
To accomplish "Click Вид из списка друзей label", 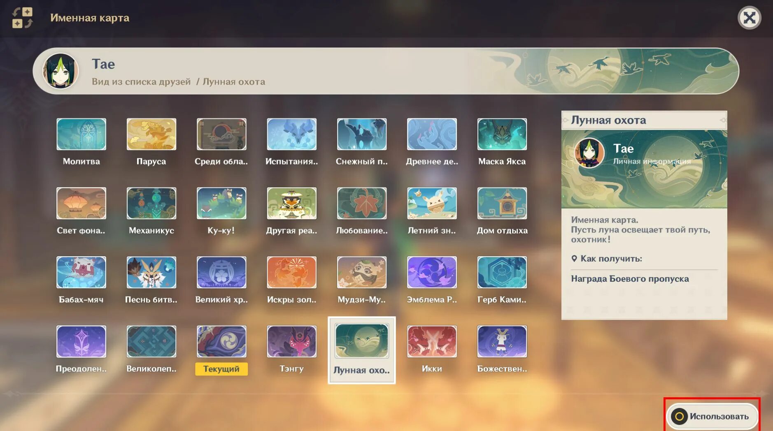I will (x=141, y=81).
